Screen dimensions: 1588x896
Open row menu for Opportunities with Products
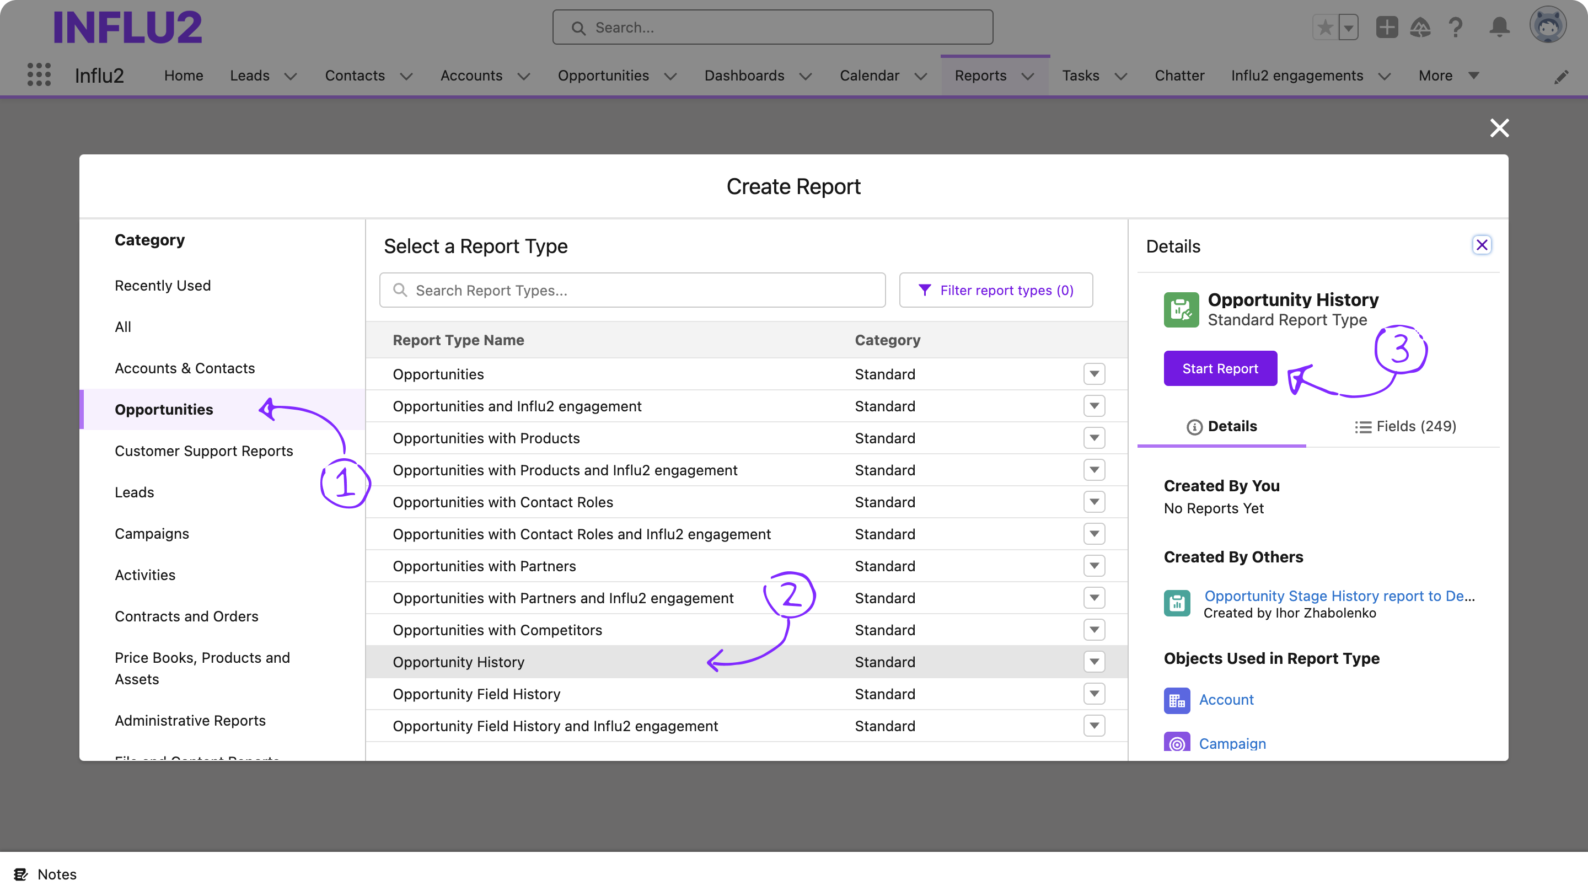tap(1093, 438)
